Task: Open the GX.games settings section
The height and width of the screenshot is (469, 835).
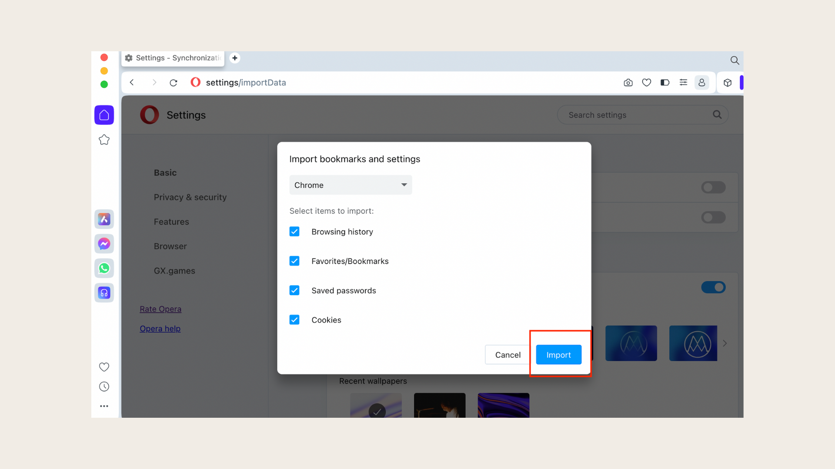Action: [x=174, y=271]
